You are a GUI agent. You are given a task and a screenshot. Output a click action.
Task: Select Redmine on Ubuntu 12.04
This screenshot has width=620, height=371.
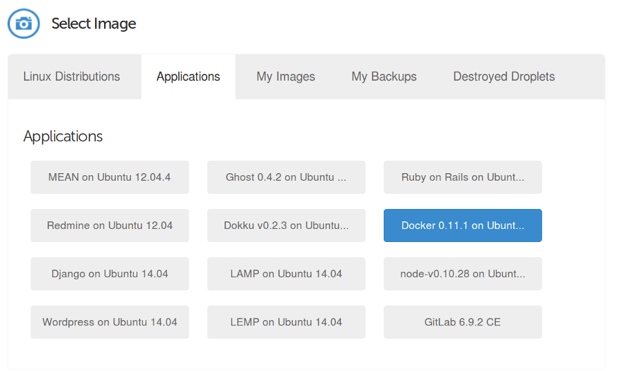point(110,225)
